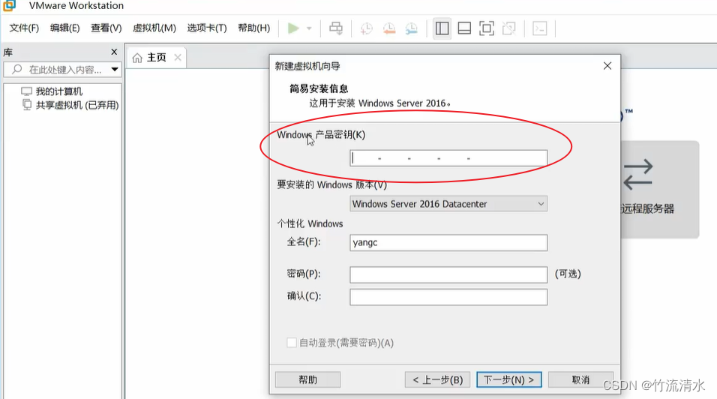Click the 帮助 button in wizard
Image resolution: width=717 pixels, height=399 pixels.
point(307,379)
